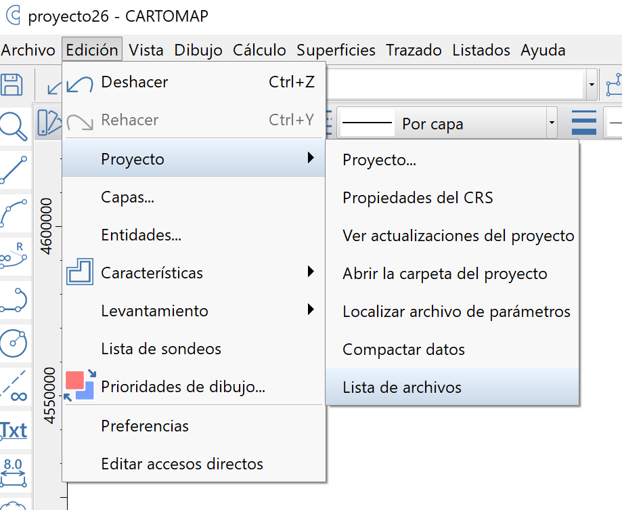This screenshot has width=622, height=510.
Task: Click the white line style preview swatch
Action: click(367, 123)
